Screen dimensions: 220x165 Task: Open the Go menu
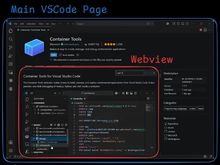tap(47, 24)
